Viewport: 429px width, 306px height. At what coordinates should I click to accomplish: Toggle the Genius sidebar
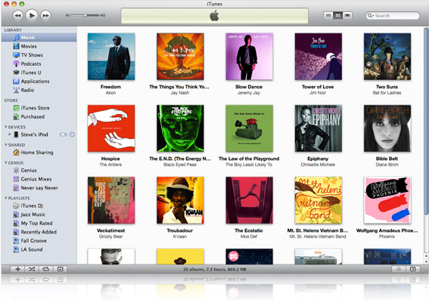point(413,269)
